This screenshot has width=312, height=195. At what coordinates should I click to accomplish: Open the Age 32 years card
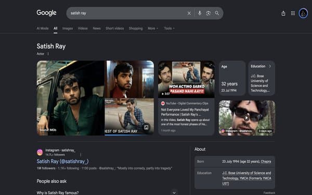[232, 78]
